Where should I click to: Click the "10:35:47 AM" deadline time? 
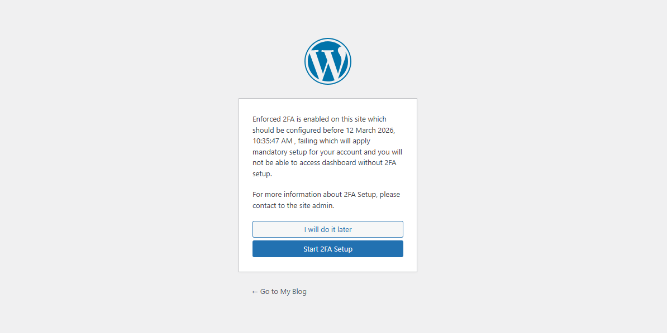click(273, 141)
